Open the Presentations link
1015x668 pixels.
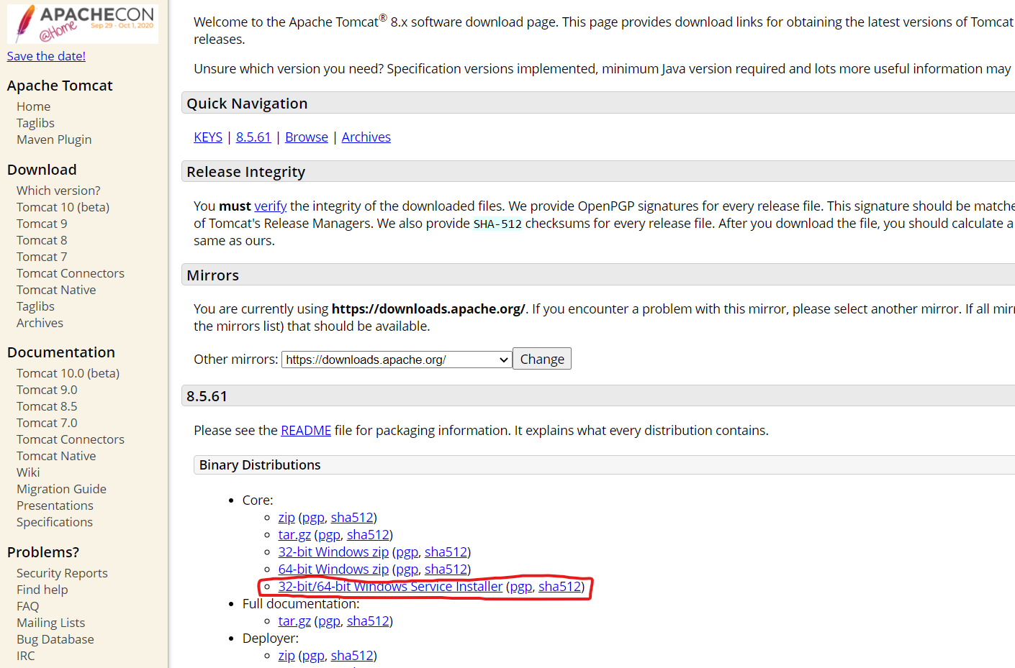tap(55, 505)
